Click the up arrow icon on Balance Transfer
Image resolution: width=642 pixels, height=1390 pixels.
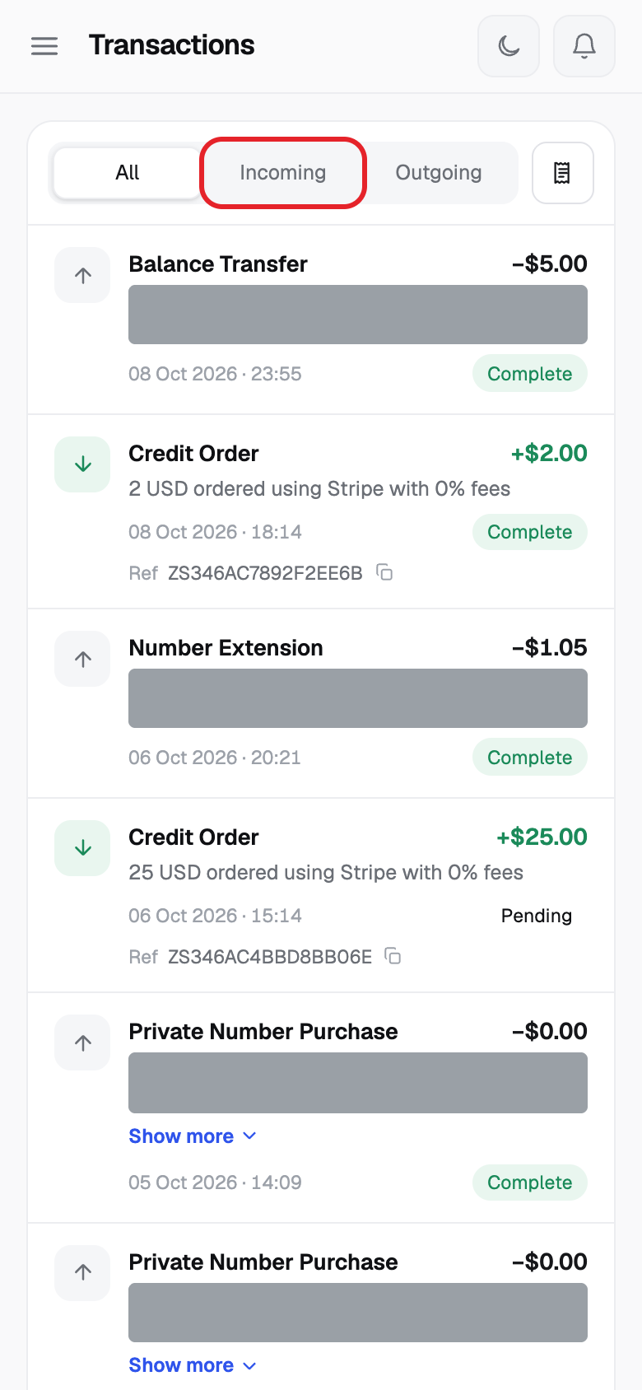[x=82, y=275]
